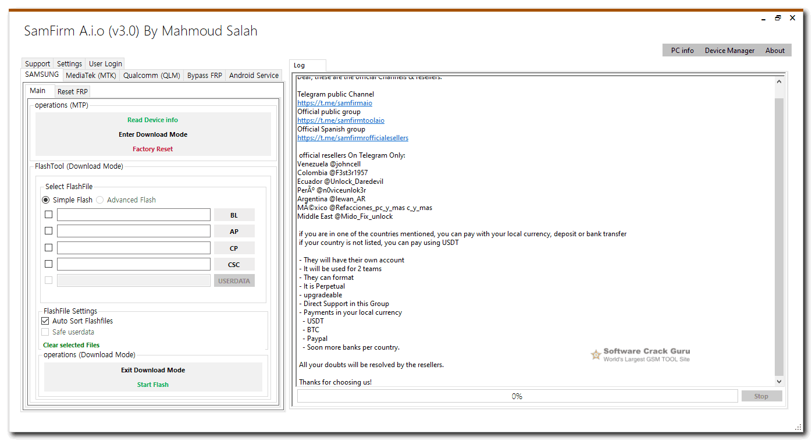Select the Simple Flash radio button
The image size is (812, 441).
pos(46,200)
